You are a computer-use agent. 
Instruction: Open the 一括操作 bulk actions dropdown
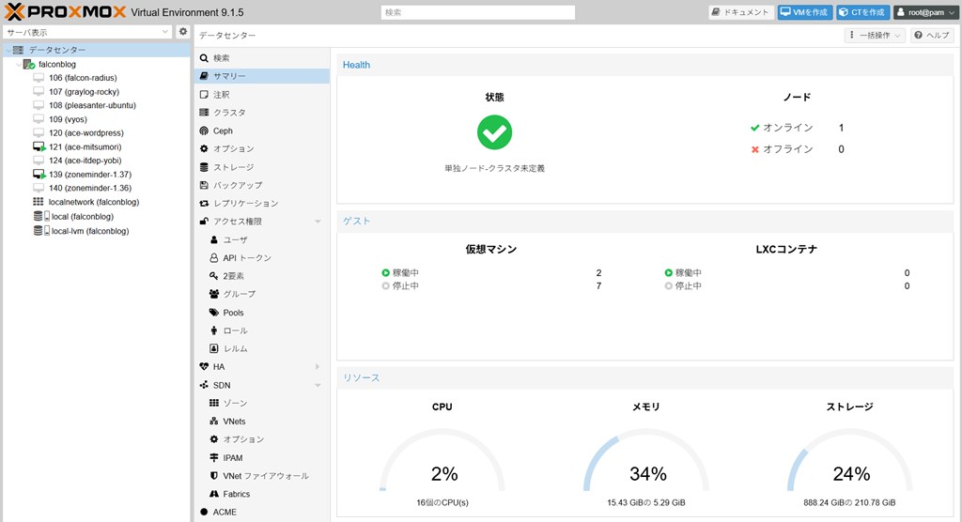[875, 35]
